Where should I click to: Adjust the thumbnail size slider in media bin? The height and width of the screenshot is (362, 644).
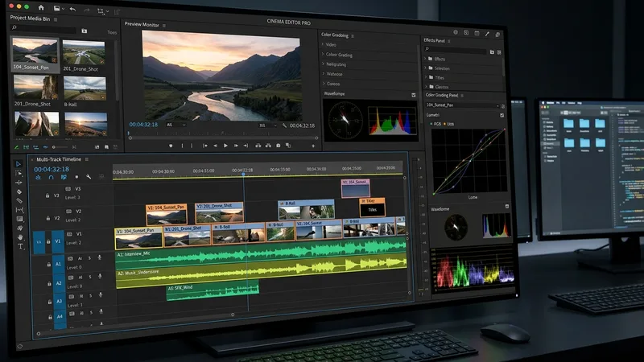click(60, 147)
